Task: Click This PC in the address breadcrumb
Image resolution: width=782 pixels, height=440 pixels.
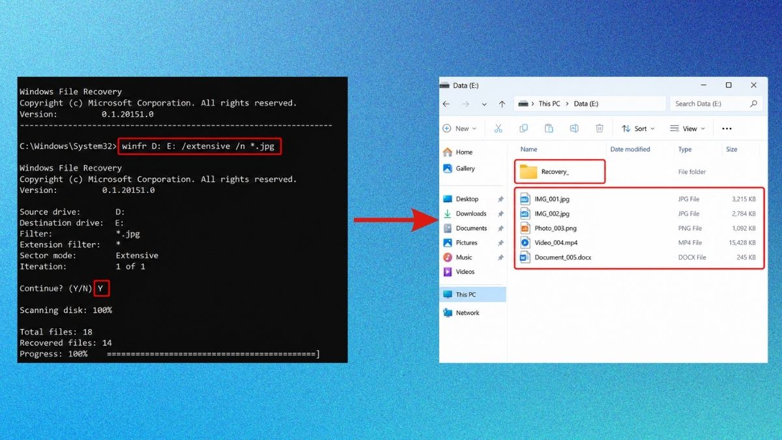Action: pyautogui.click(x=549, y=104)
